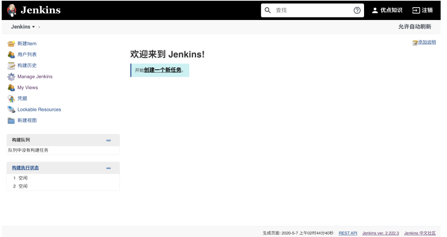The width and height of the screenshot is (447, 237).
Task: Open 用户列表 in sidebar
Action: coord(27,54)
